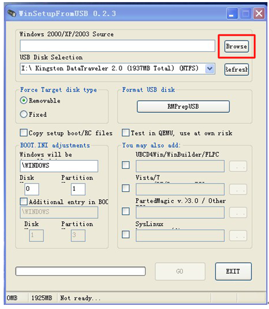Close the WinSetupFromUSB window
The height and width of the screenshot is (309, 269).
click(259, 13)
